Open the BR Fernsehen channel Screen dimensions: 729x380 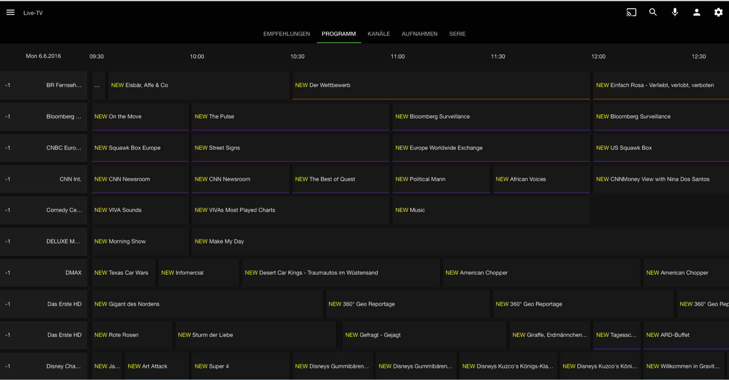pyautogui.click(x=43, y=86)
